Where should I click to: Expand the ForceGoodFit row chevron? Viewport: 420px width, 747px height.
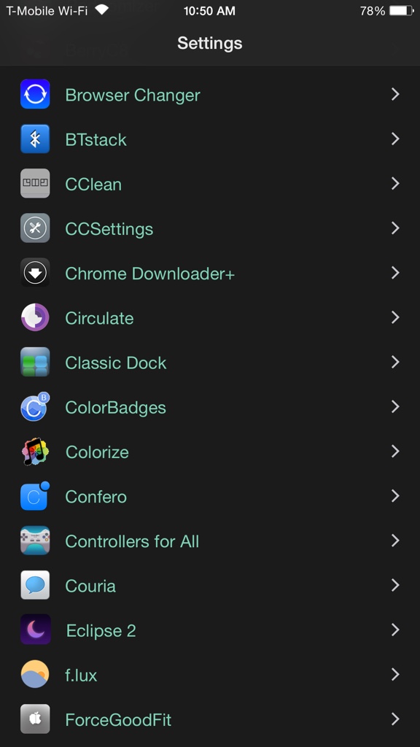[395, 719]
